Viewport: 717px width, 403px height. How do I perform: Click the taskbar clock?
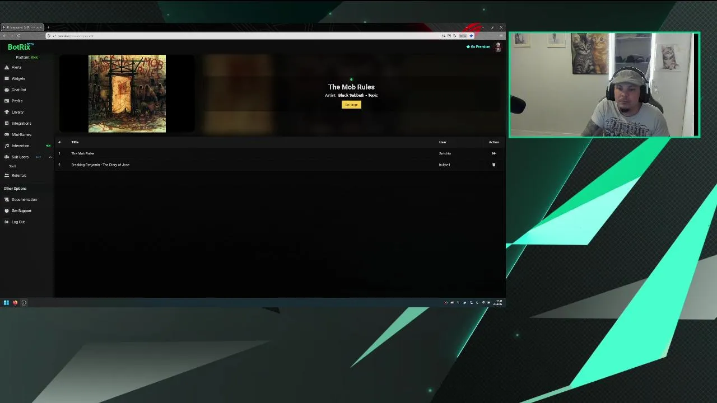pos(498,303)
